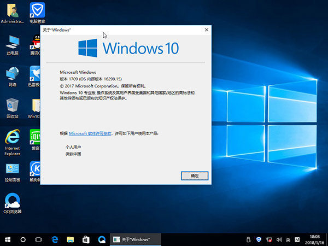Screen dimensions: 328x246
Task: Open the Start menu
Action: pos(8,239)
